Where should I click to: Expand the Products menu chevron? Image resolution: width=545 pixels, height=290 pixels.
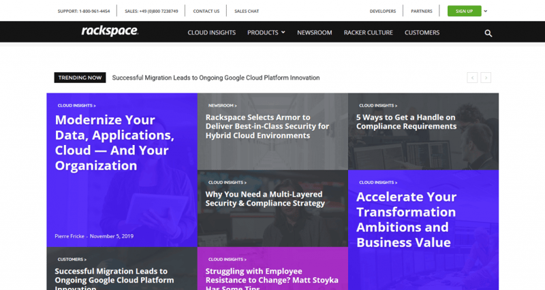point(283,32)
